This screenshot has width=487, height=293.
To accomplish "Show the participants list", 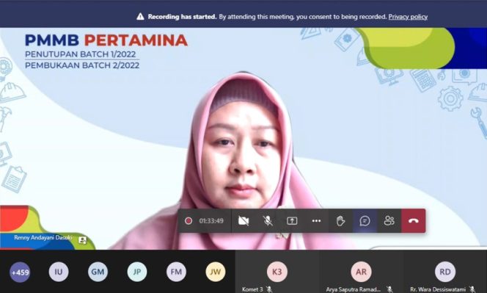I will (x=389, y=221).
